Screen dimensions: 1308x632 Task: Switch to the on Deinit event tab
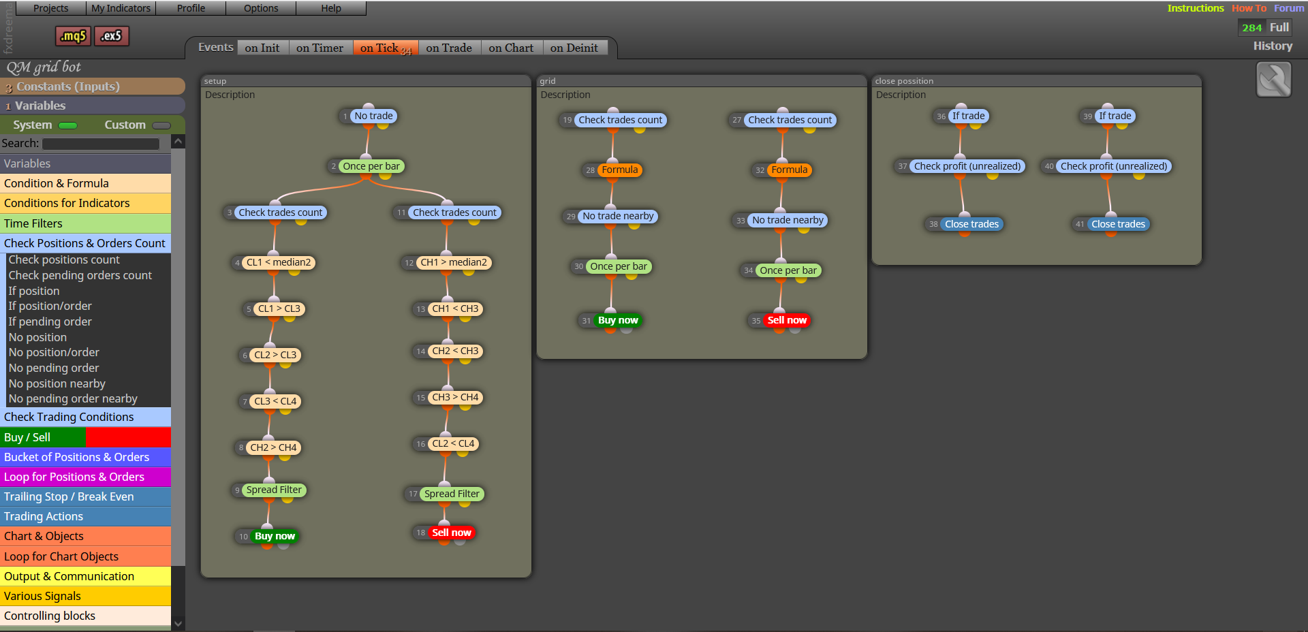pos(574,48)
